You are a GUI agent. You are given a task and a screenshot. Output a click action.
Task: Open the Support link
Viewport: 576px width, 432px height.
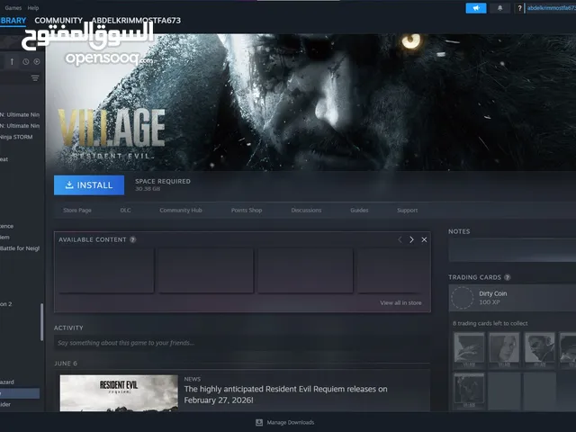point(407,210)
